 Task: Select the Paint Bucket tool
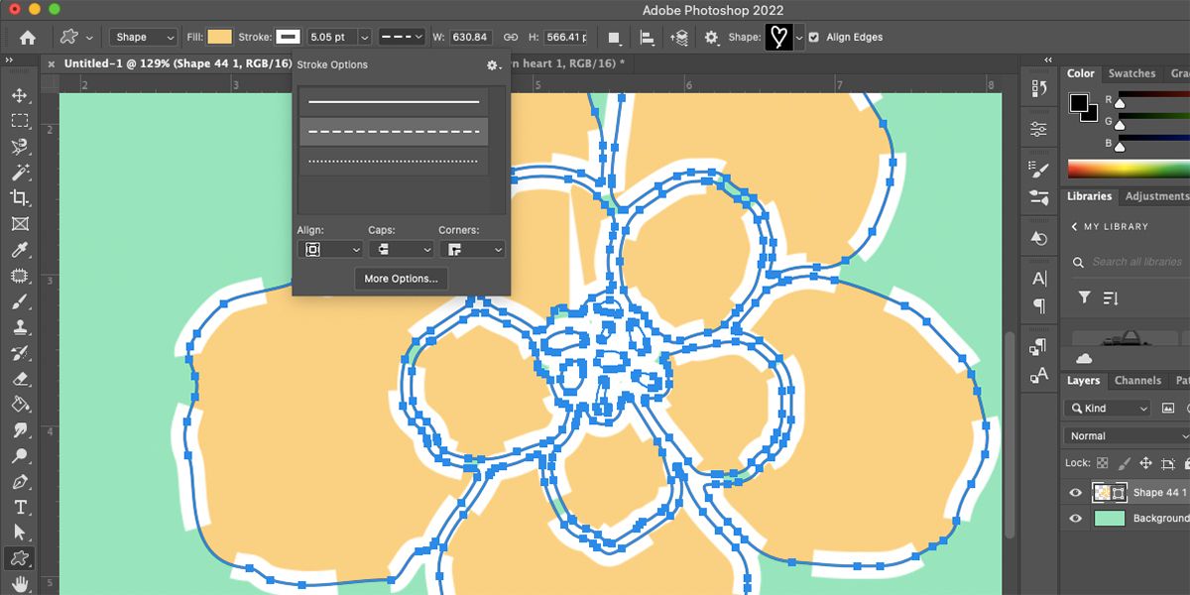point(20,405)
